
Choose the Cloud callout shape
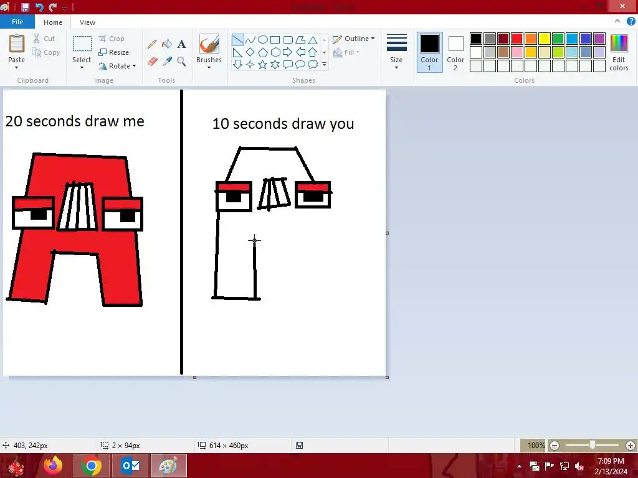click(x=313, y=64)
